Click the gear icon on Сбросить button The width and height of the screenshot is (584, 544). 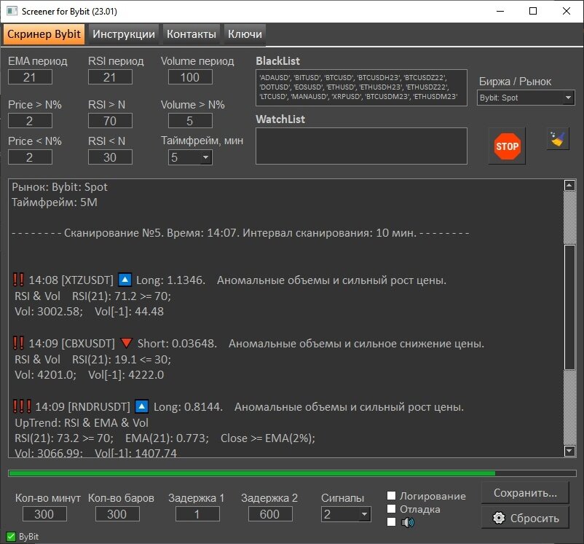click(499, 518)
